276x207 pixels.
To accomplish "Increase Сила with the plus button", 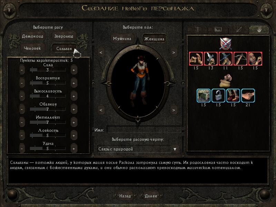I will [74, 70].
